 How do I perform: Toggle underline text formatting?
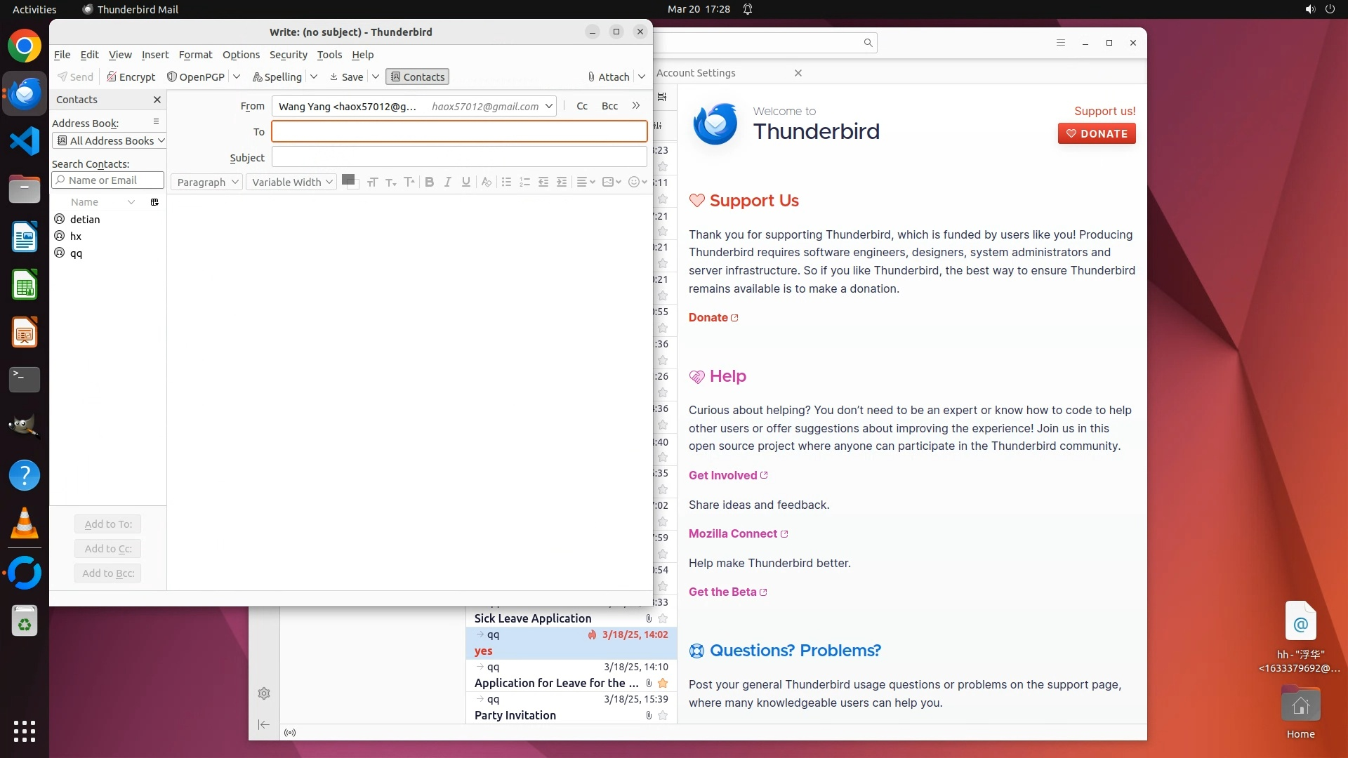click(x=465, y=182)
